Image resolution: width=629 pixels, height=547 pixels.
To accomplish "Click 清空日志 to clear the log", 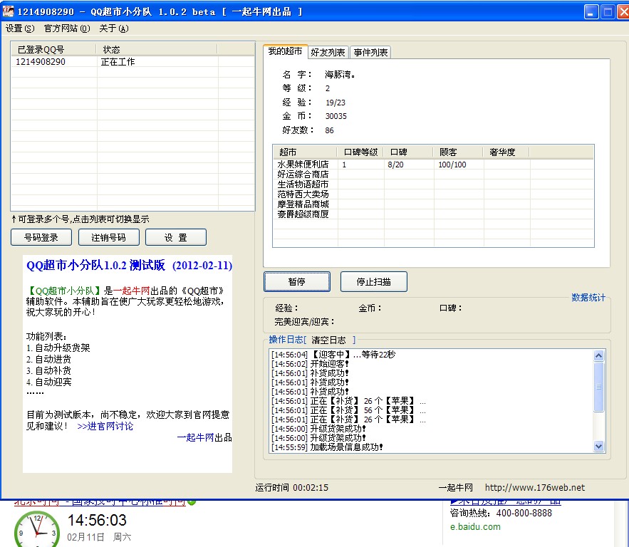I will (328, 340).
